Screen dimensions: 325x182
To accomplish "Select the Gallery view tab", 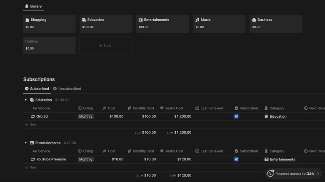I will (33, 7).
